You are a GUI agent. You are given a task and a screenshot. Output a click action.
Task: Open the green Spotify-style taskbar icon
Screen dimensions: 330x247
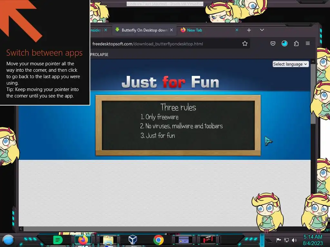pos(58,240)
